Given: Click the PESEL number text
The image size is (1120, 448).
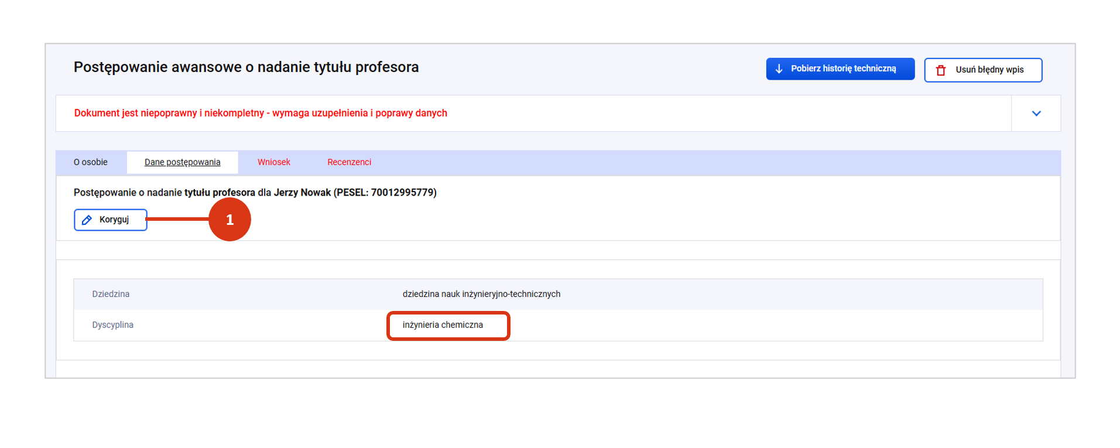Looking at the screenshot, I should [403, 193].
